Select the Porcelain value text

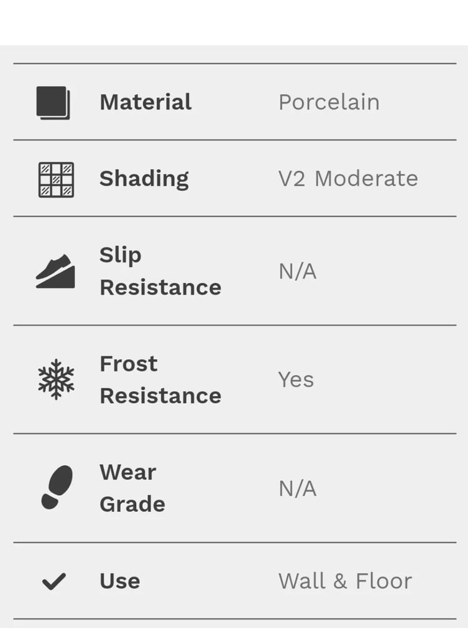[329, 102]
